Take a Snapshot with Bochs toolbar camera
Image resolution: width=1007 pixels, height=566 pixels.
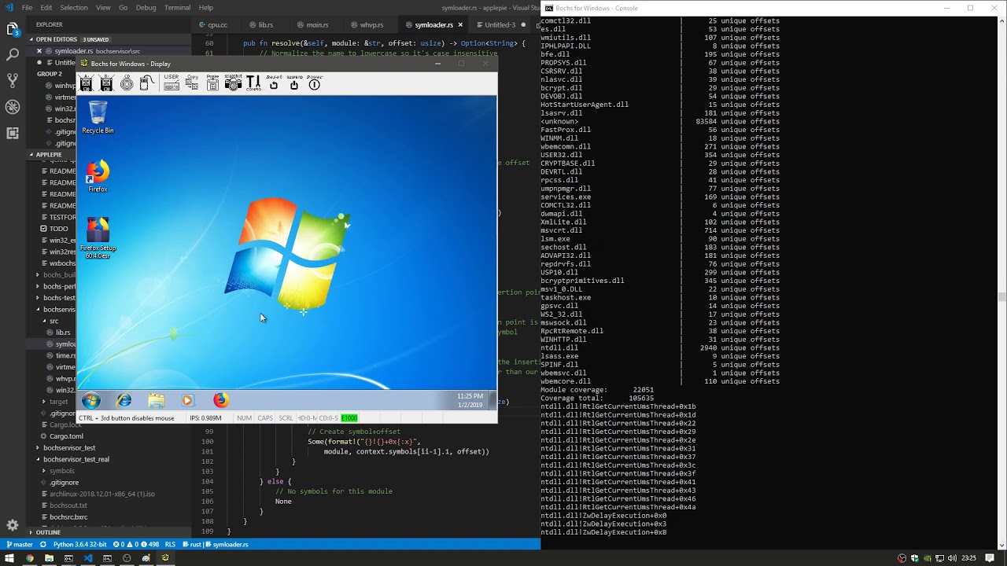[x=233, y=83]
